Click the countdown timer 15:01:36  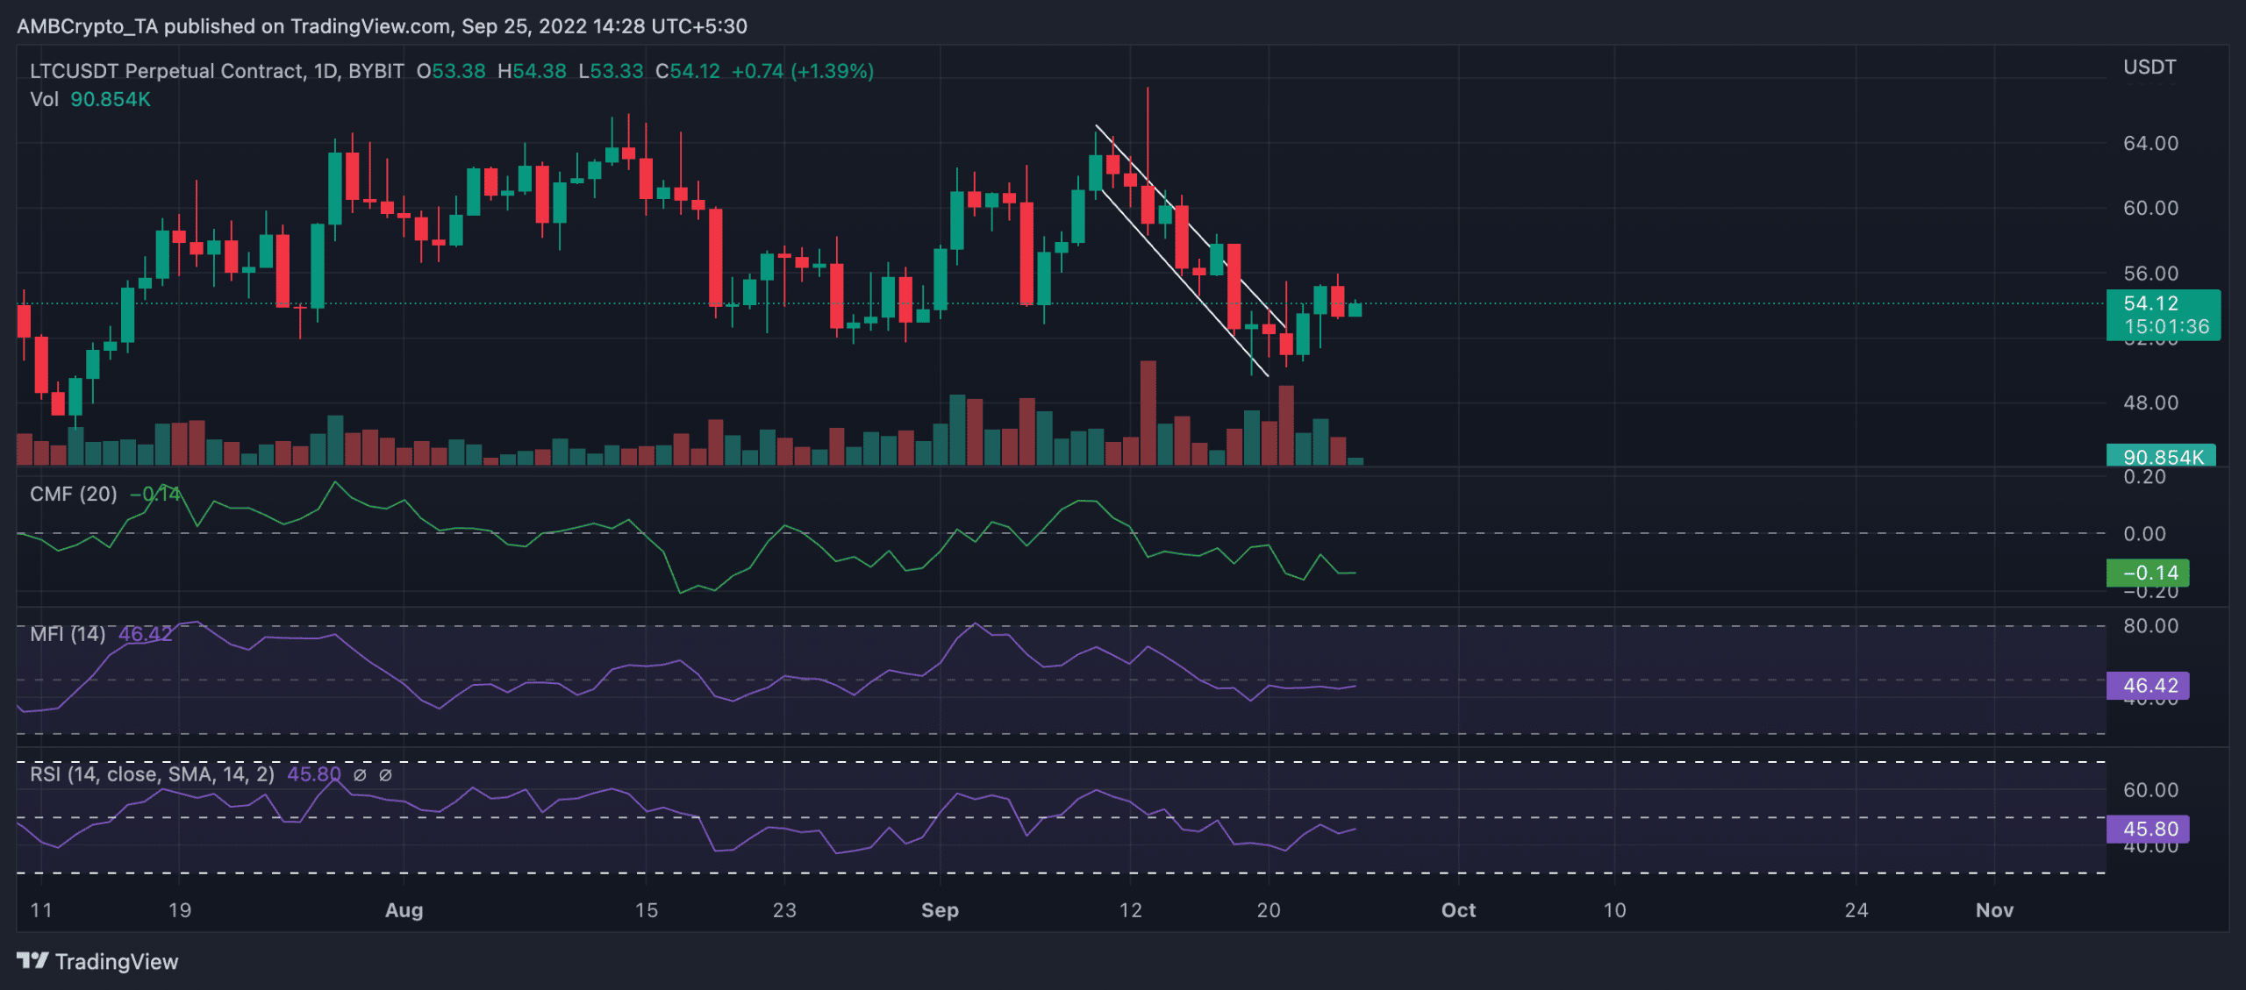point(2166,326)
